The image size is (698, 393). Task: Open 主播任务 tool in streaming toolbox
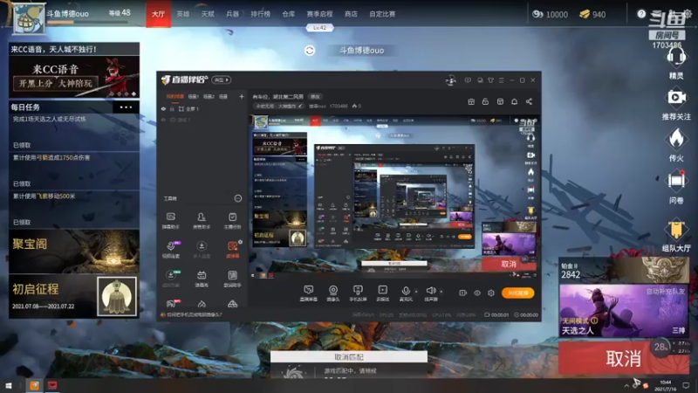coord(232,220)
